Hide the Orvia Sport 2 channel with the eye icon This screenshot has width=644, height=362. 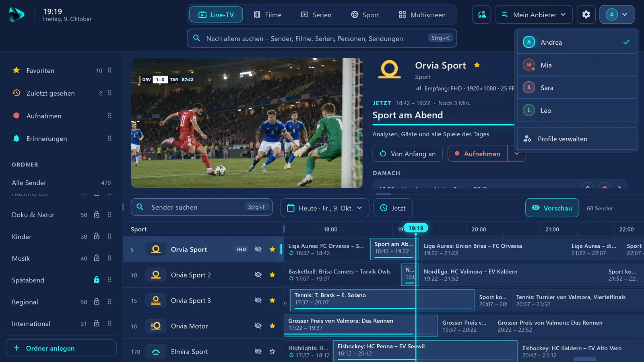coord(258,275)
